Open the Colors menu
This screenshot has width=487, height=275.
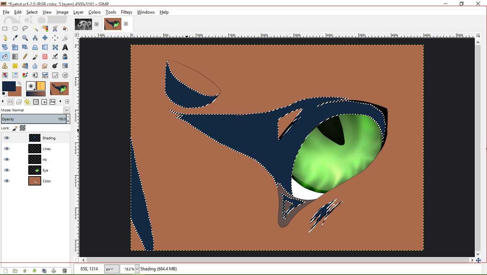coord(95,12)
